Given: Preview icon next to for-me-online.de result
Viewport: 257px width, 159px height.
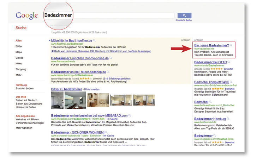Looking at the screenshot, I should pyautogui.click(x=111, y=58).
